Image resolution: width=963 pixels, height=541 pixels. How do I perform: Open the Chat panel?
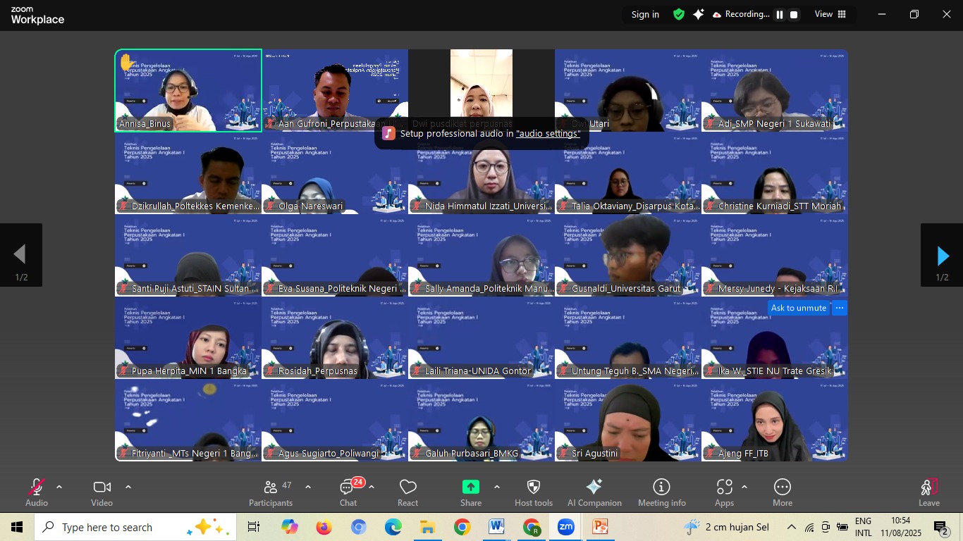tap(348, 492)
